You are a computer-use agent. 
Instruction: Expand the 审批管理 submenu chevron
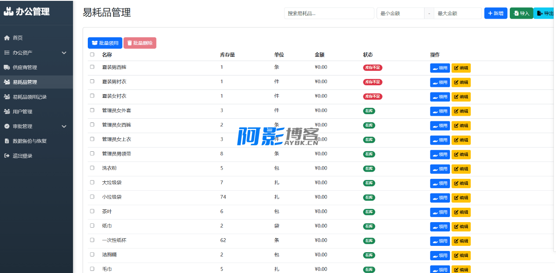tap(64, 126)
